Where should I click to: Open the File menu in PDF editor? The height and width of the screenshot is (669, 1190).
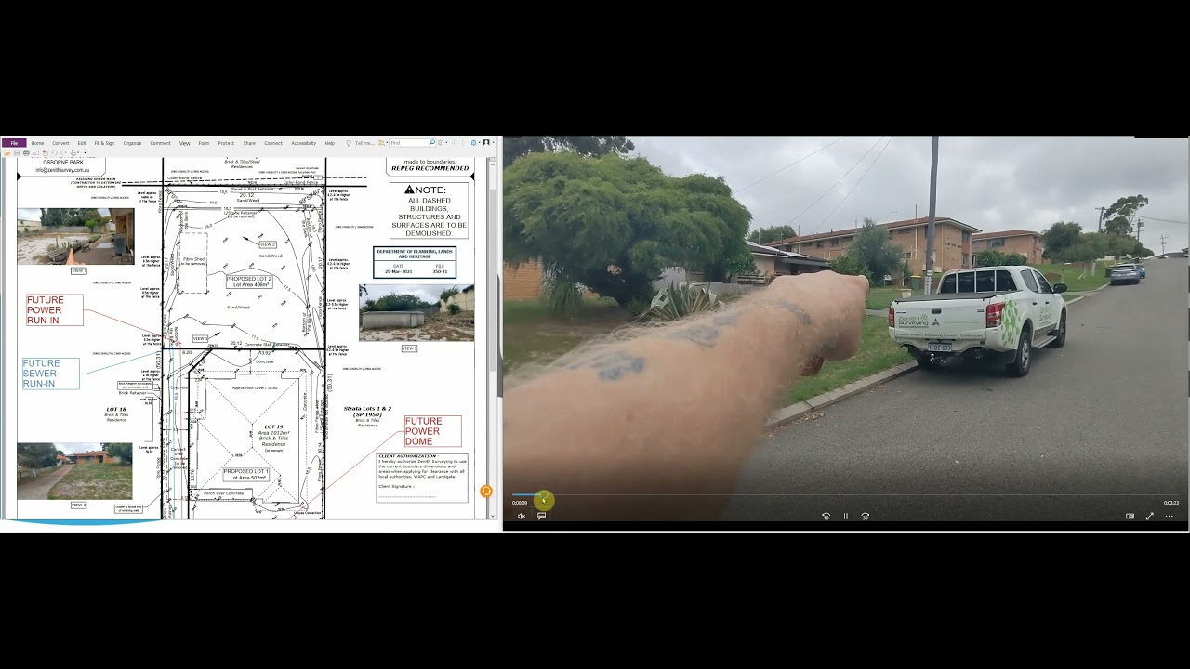14,143
